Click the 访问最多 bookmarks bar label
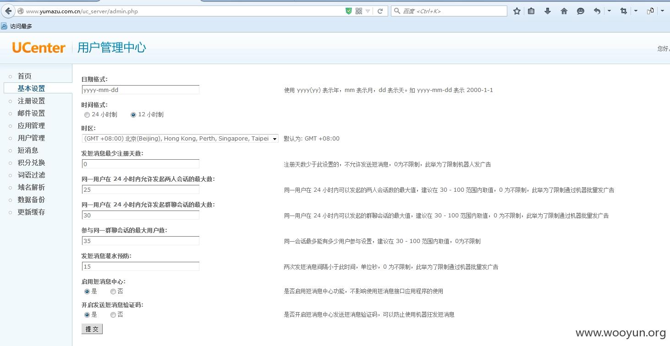Screen dimensions: 670x346 click(21, 27)
